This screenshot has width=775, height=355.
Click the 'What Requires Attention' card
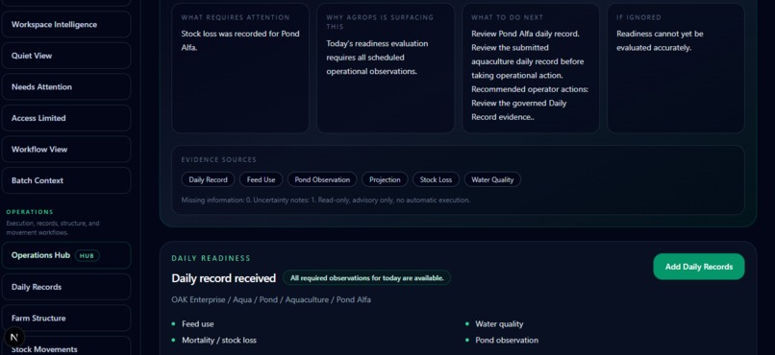240,68
